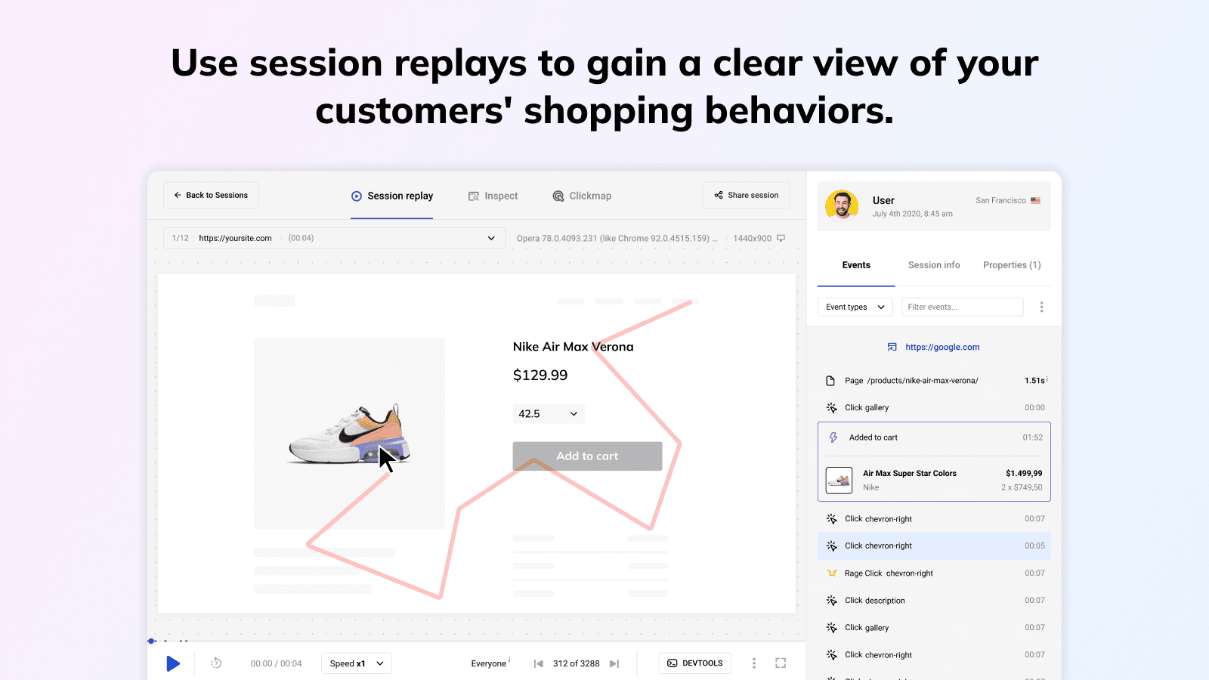
Task: Expand the Speed x1 dropdown
Action: [357, 663]
